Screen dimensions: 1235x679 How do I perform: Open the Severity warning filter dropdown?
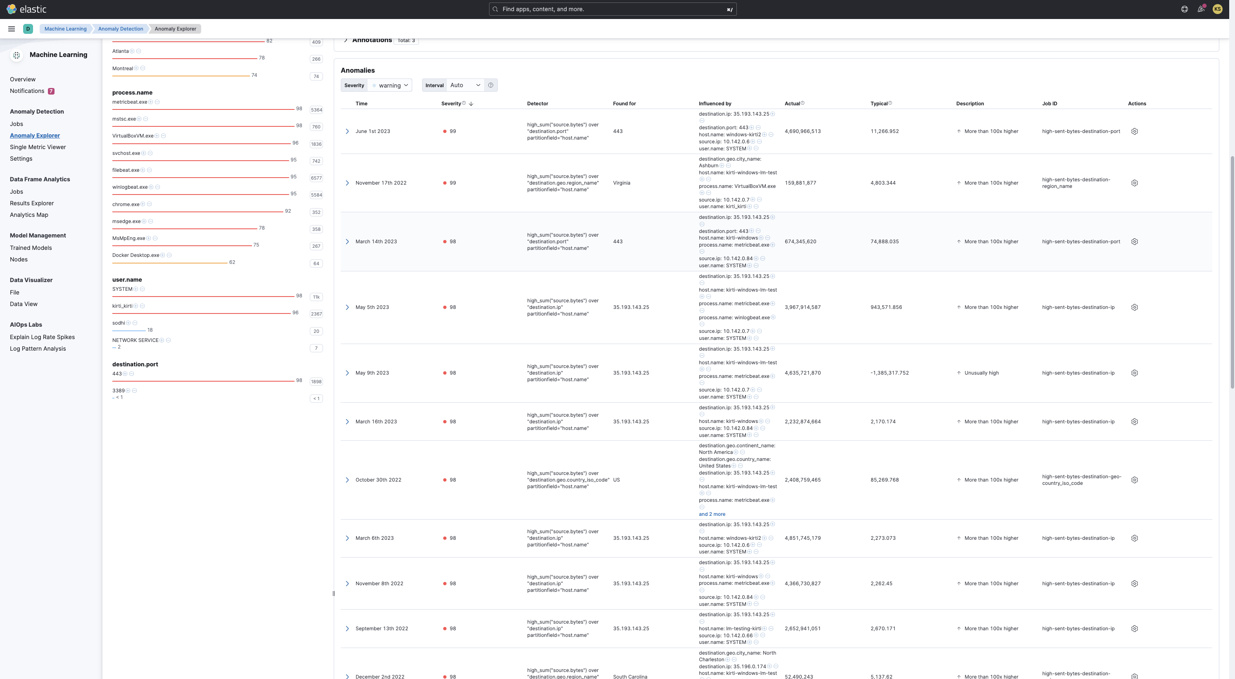390,85
